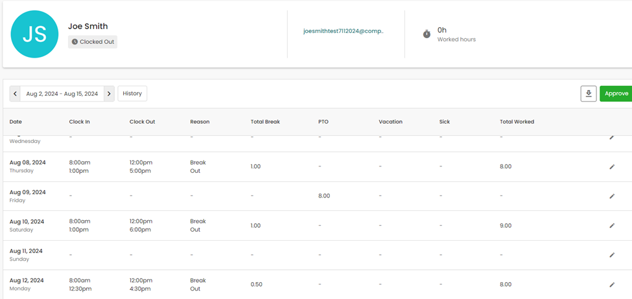
Task: Click Joe Smith's email address link
Action: tap(344, 31)
